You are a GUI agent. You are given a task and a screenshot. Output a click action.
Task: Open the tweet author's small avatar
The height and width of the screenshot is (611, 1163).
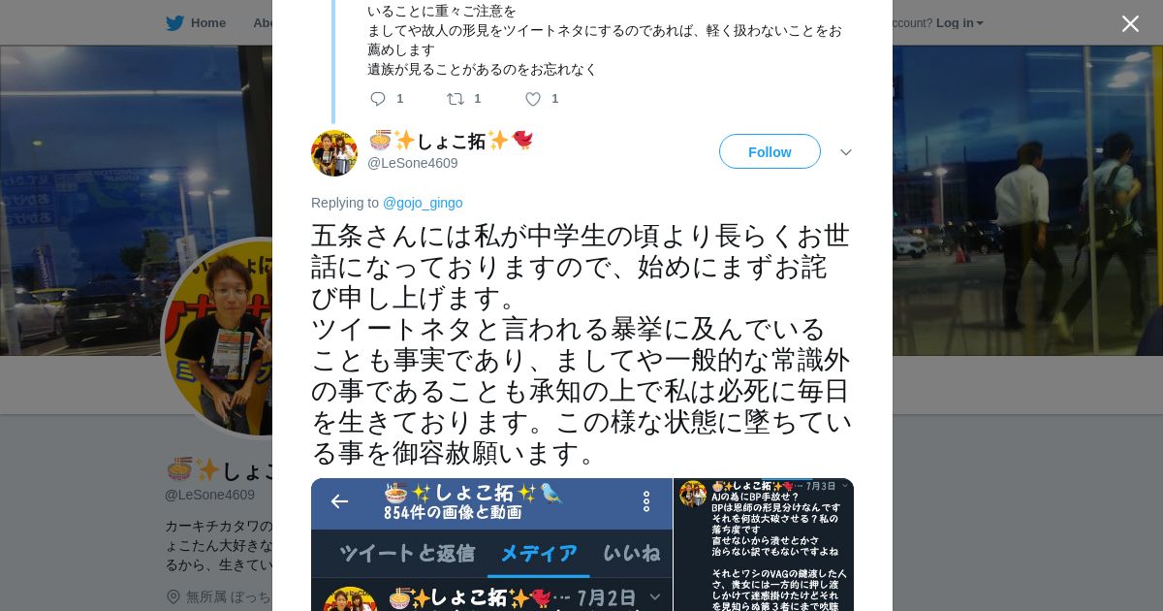[x=334, y=152]
